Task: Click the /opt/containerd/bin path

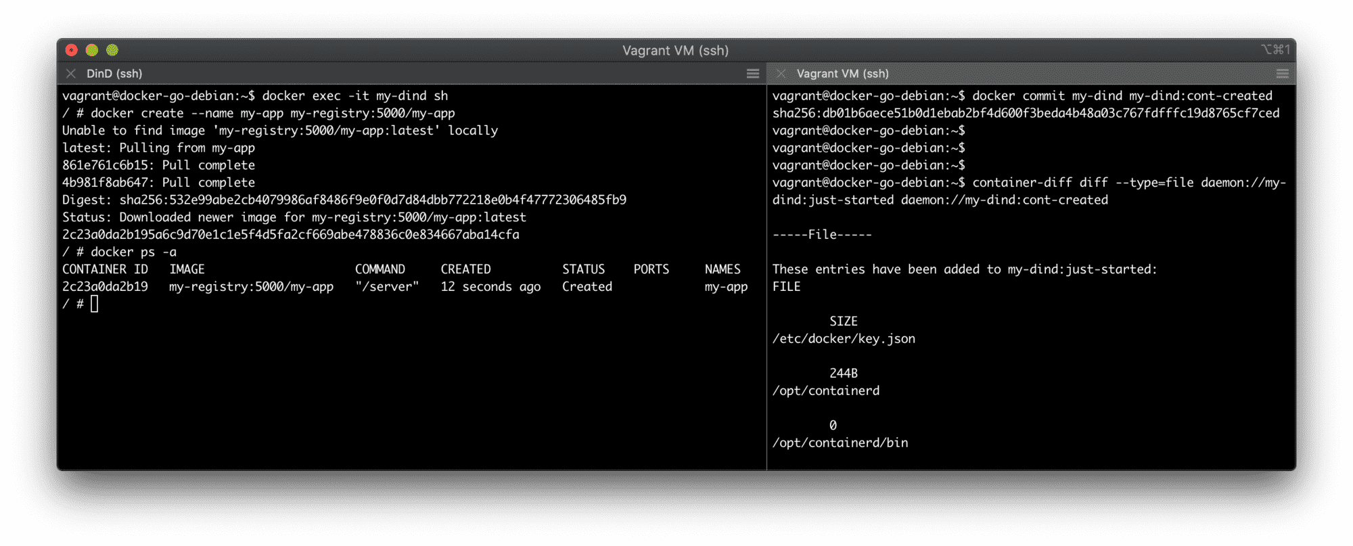Action: pos(840,443)
